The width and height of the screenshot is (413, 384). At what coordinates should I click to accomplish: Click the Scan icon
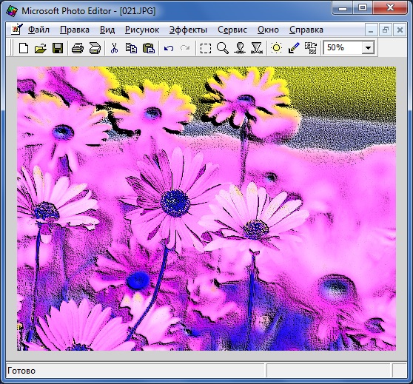[x=95, y=48]
